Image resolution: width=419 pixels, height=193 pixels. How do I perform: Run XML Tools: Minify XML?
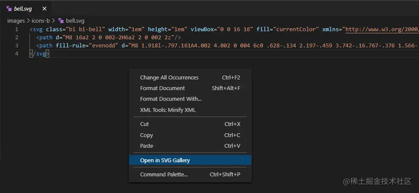click(x=168, y=110)
